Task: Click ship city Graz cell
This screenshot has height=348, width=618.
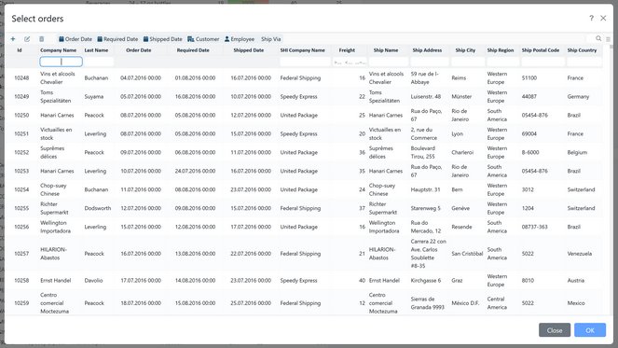Action: (x=457, y=281)
